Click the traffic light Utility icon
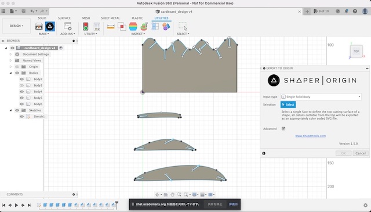The height and width of the screenshot is (212, 371). click(86, 27)
